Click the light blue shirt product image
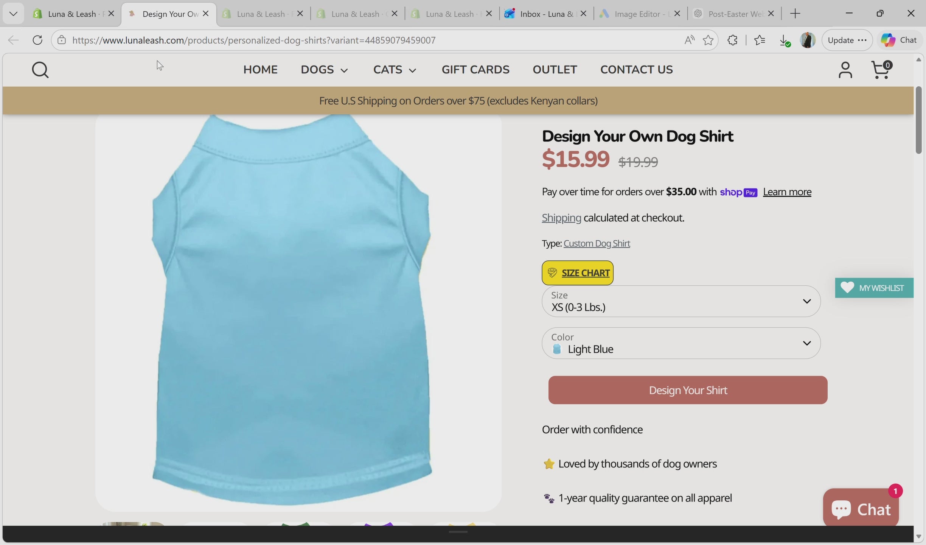The width and height of the screenshot is (926, 545). click(x=298, y=313)
